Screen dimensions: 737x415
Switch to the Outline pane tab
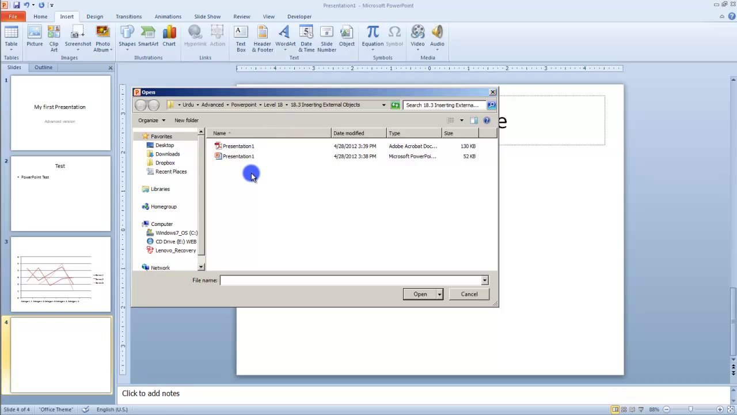click(43, 67)
